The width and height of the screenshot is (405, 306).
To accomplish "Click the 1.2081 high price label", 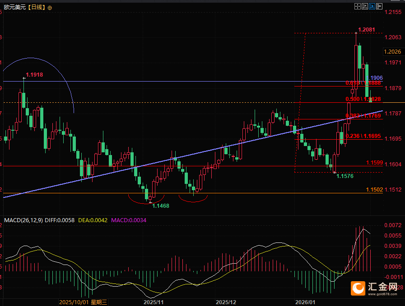I will pyautogui.click(x=366, y=30).
